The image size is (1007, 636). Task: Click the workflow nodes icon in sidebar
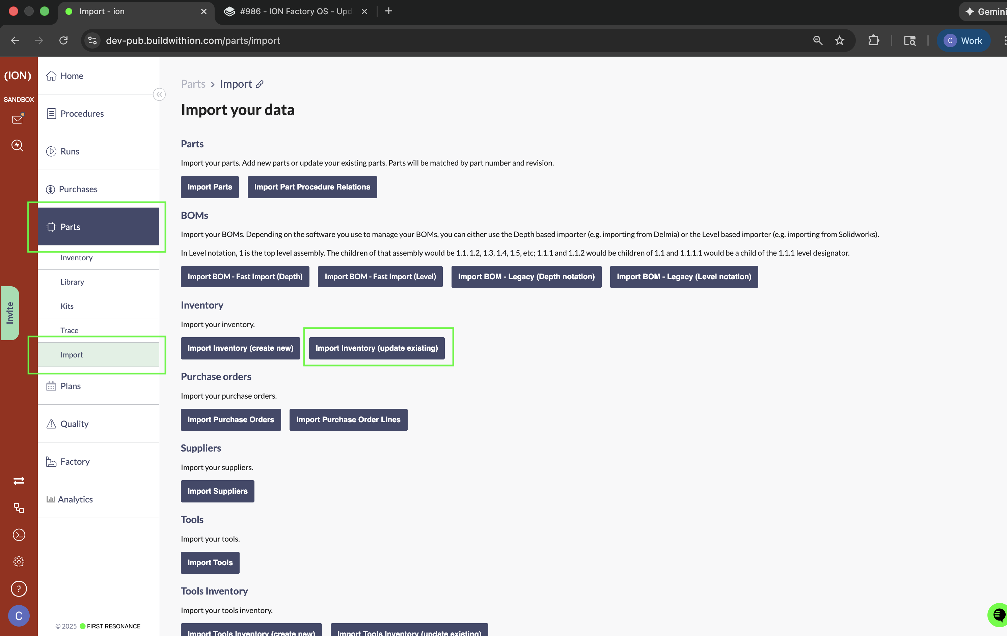point(19,508)
